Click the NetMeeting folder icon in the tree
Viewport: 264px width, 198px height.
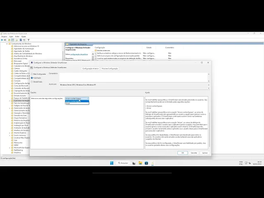(12, 150)
